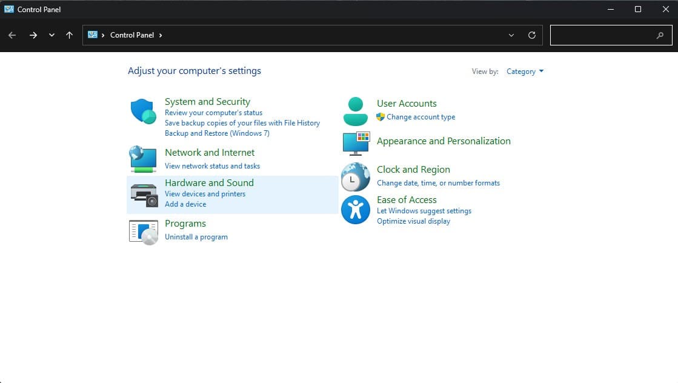The image size is (678, 383).
Task: Click the Control Panel breadcrumb text
Action: tap(132, 35)
